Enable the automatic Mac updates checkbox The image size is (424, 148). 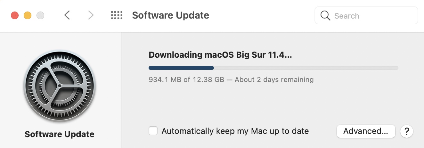(x=153, y=131)
